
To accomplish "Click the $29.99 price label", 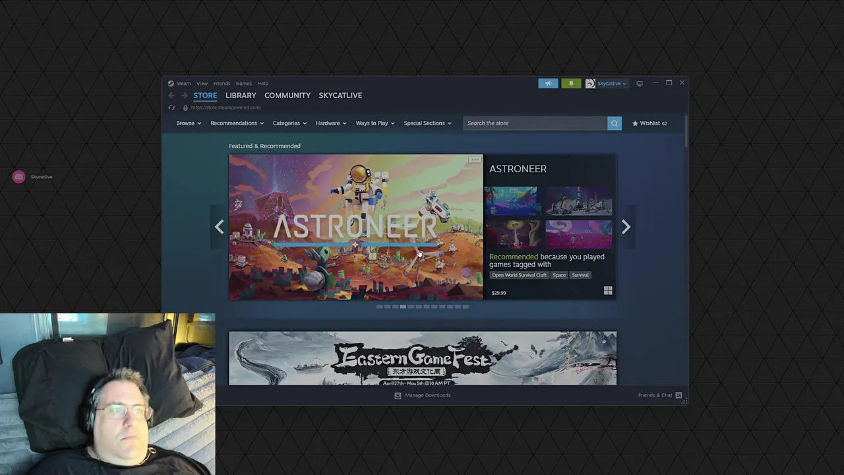I will 498,293.
